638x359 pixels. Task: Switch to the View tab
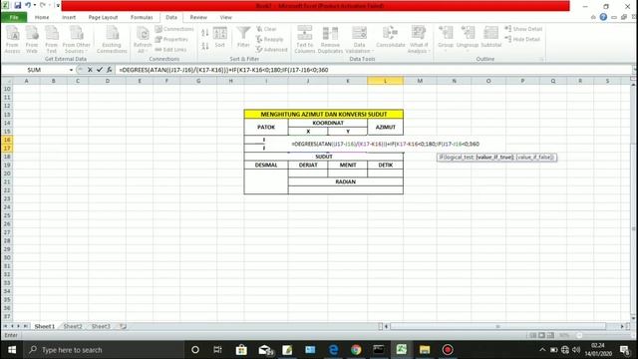[226, 17]
